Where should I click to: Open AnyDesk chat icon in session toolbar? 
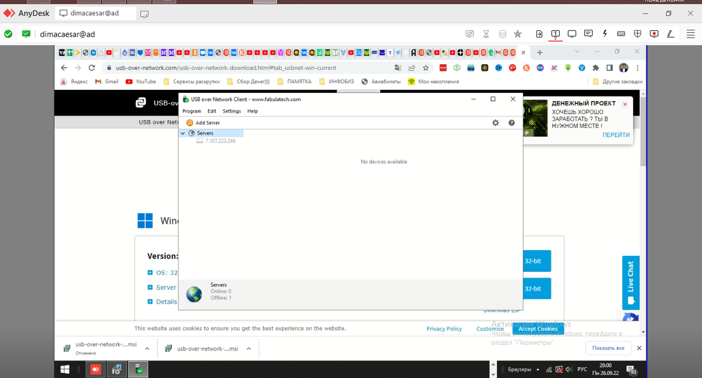[x=589, y=34]
